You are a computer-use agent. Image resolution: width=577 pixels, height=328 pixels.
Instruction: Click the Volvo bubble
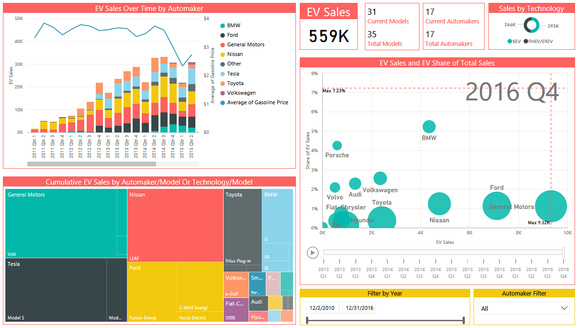(x=335, y=187)
